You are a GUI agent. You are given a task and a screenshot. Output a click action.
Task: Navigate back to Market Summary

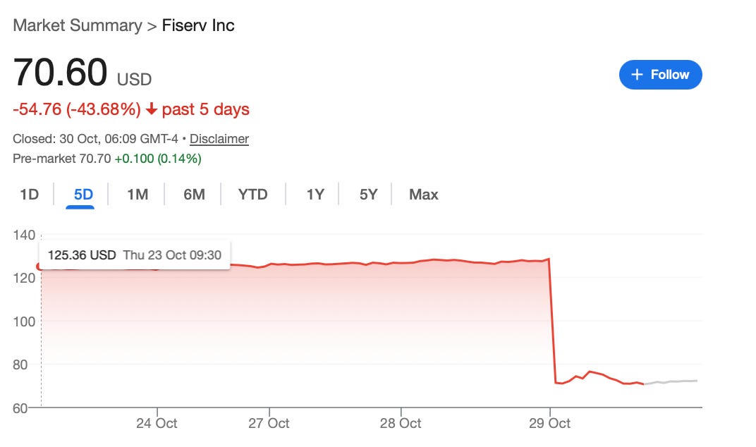[78, 25]
